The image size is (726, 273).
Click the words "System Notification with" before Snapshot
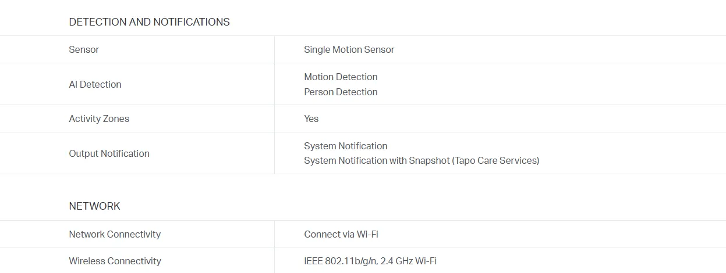coord(355,160)
